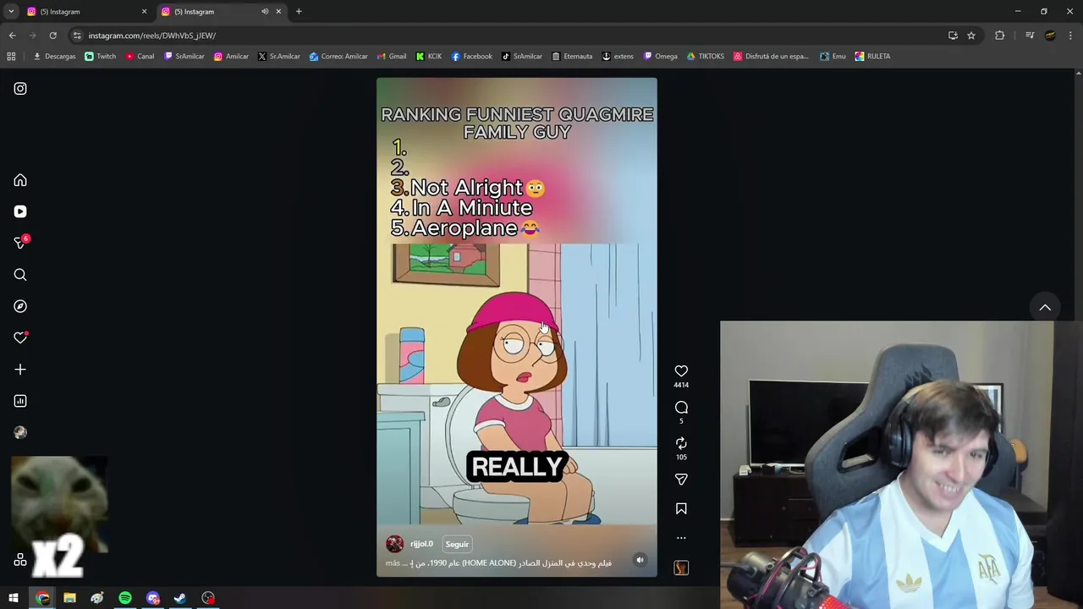Open the Twitch bookmark
Screen dimensions: 1083x609
101,57
